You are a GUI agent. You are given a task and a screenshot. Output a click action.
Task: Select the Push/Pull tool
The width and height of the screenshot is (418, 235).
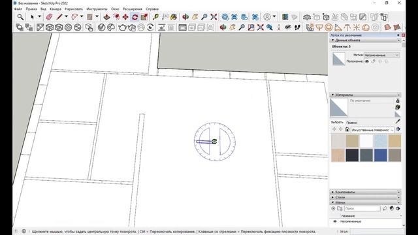coord(106,17)
